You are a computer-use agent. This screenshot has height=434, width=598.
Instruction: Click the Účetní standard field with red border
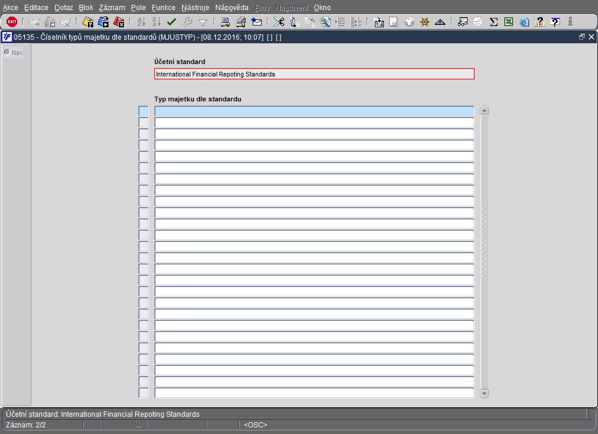pyautogui.click(x=314, y=74)
